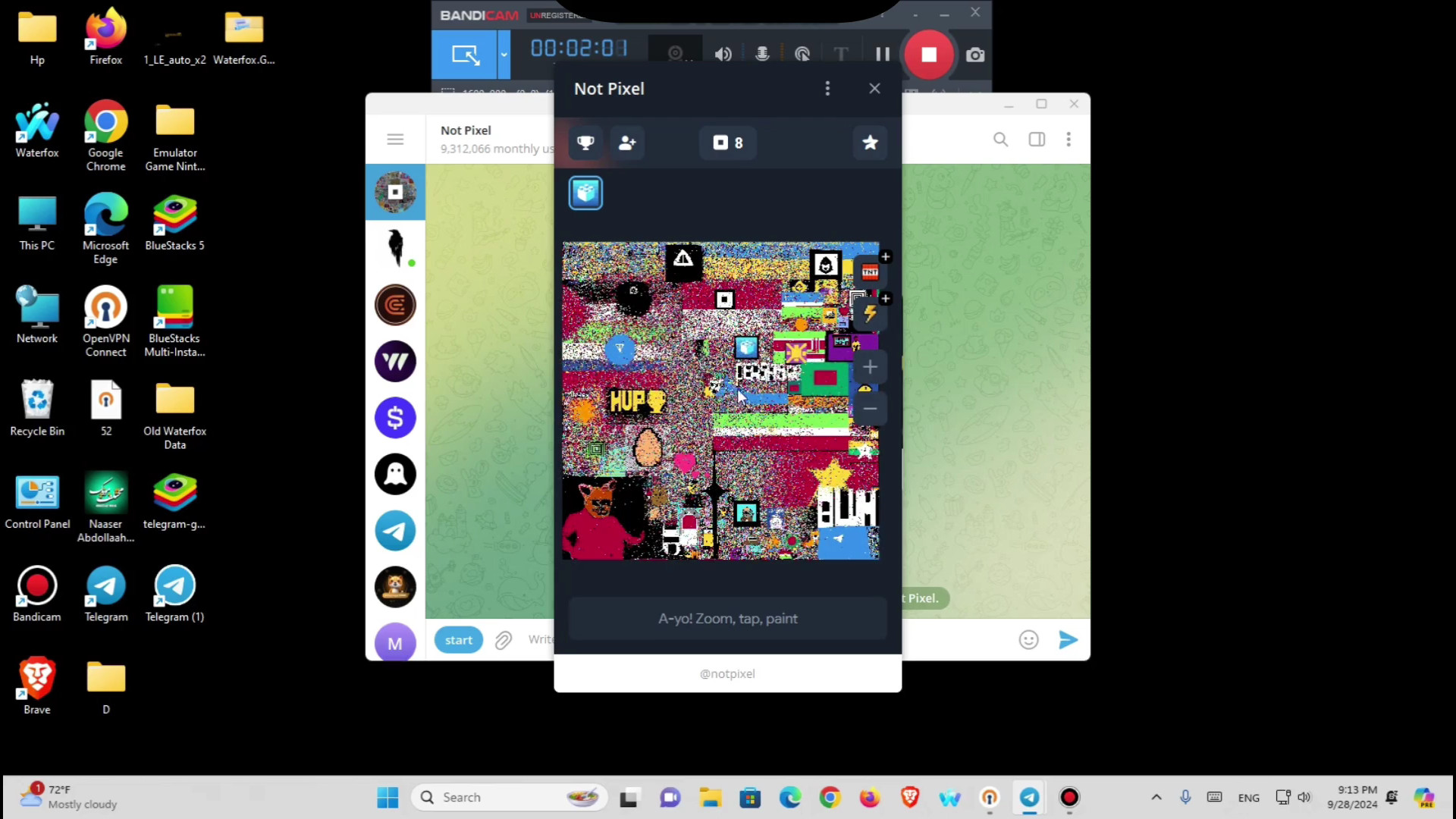Send message with the arrow button
This screenshot has height=819, width=1456.
1068,640
